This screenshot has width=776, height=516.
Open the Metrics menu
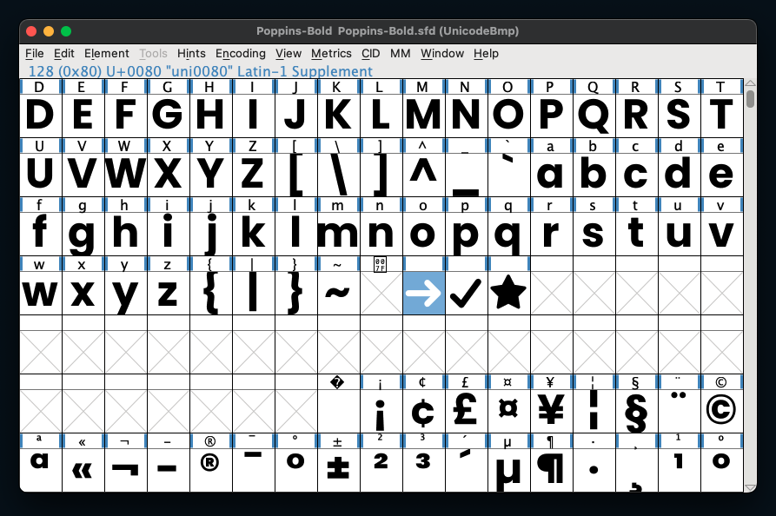[331, 54]
